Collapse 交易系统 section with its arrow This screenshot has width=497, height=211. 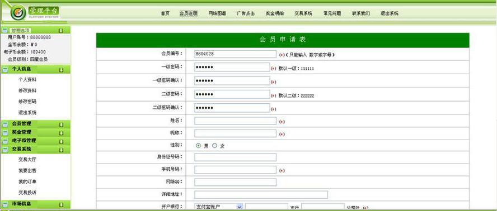pos(61,150)
